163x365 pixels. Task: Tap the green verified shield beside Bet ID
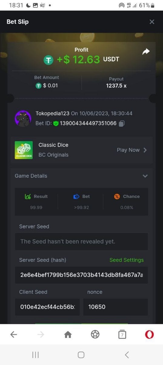[56, 123]
